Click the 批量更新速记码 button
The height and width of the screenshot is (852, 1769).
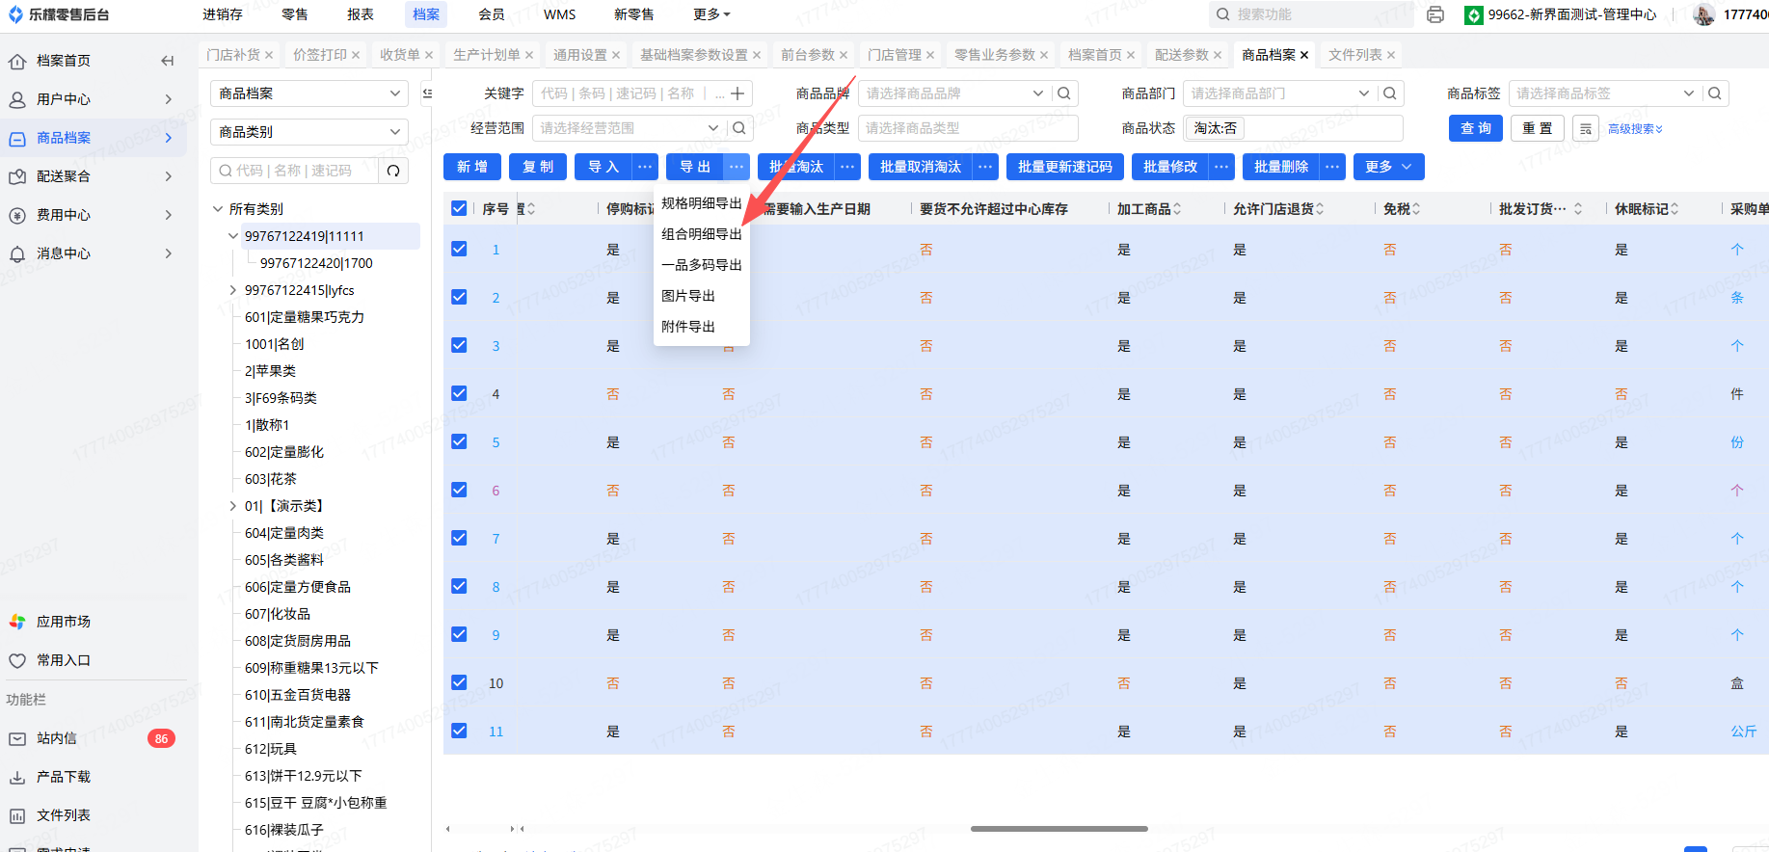(x=1064, y=167)
